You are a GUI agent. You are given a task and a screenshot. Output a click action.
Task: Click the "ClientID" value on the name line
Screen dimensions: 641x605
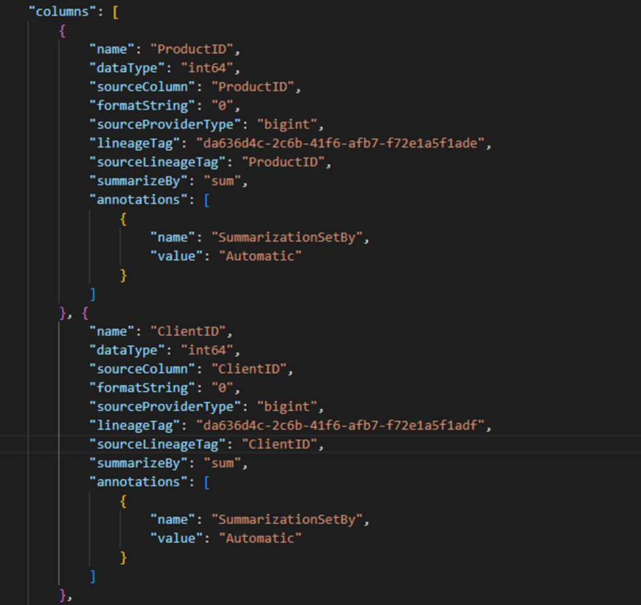pyautogui.click(x=191, y=331)
